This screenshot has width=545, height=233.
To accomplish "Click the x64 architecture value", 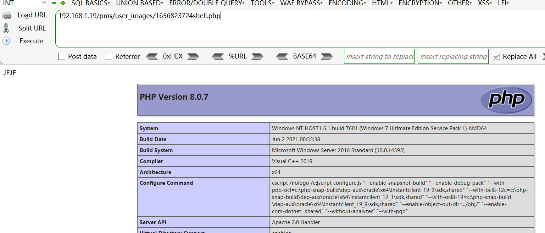I will [276, 172].
